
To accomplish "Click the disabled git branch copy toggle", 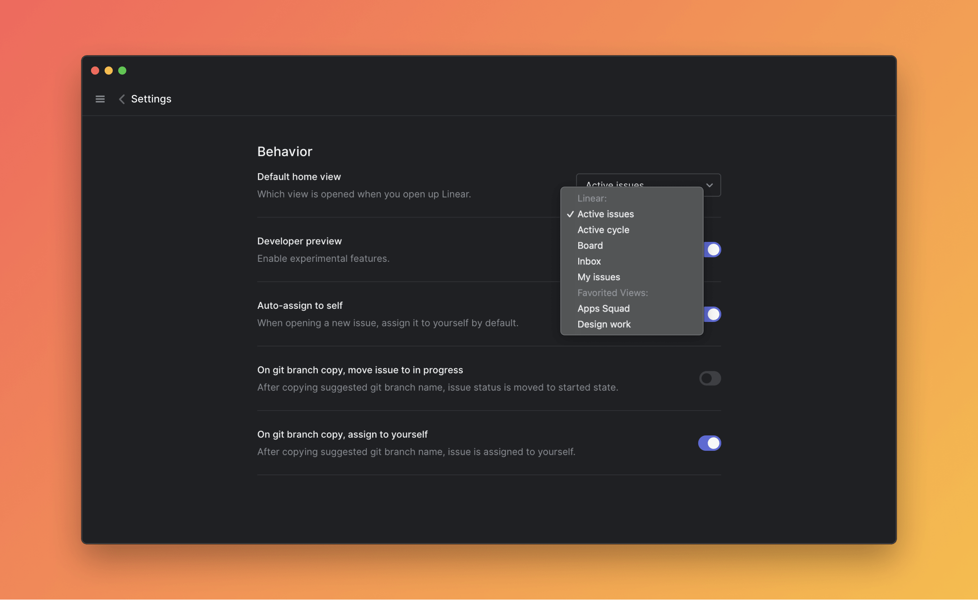I will tap(710, 378).
